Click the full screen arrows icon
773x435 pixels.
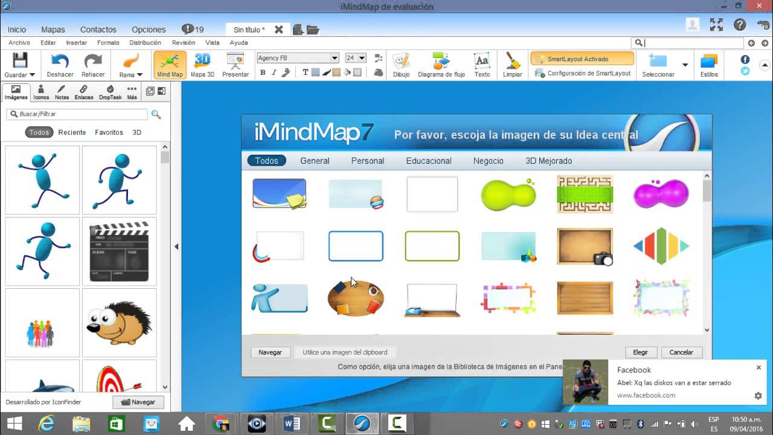click(716, 25)
